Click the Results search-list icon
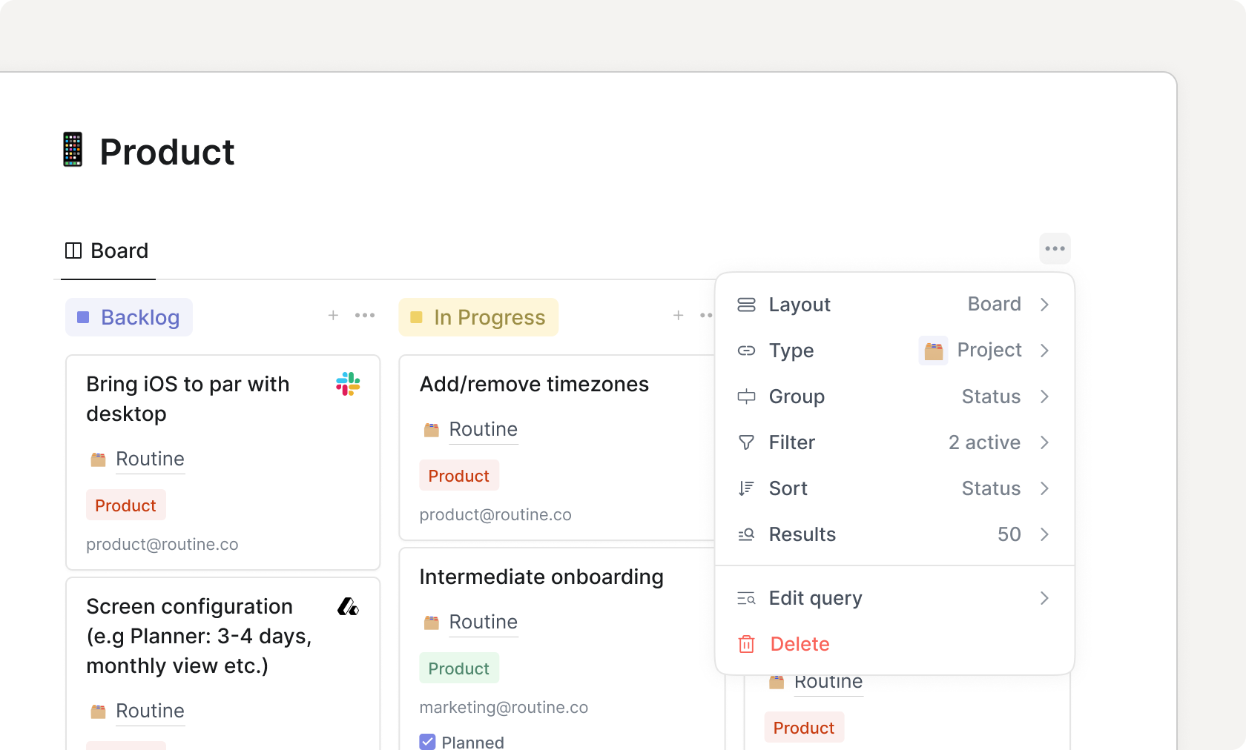 [746, 534]
